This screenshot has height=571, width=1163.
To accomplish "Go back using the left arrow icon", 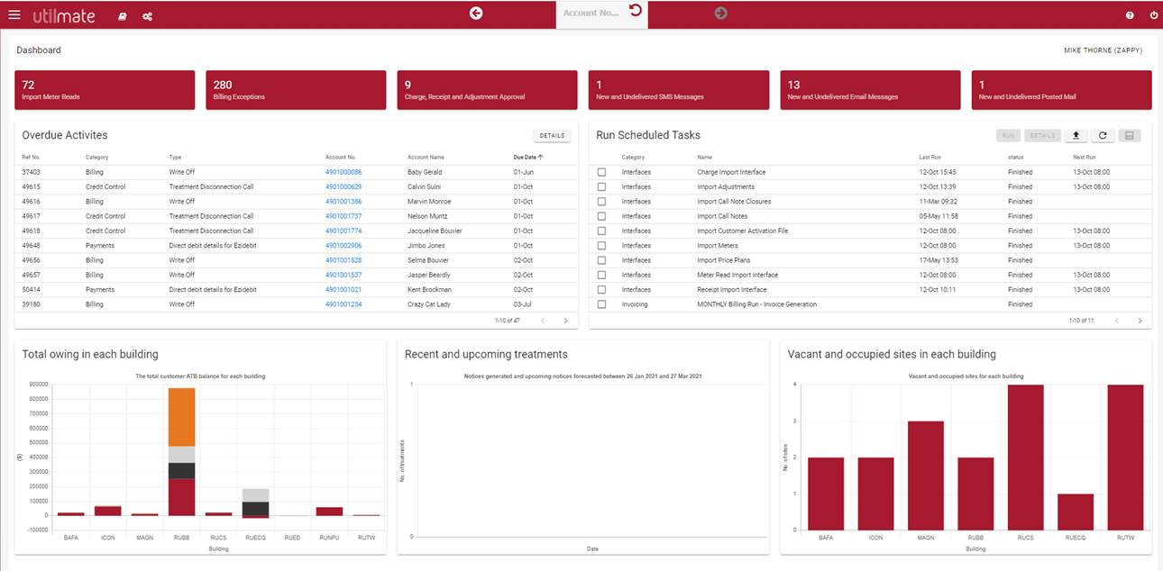I will click(x=476, y=13).
